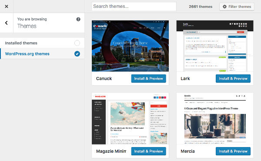Click the 2661 themes count text

pyautogui.click(x=201, y=7)
